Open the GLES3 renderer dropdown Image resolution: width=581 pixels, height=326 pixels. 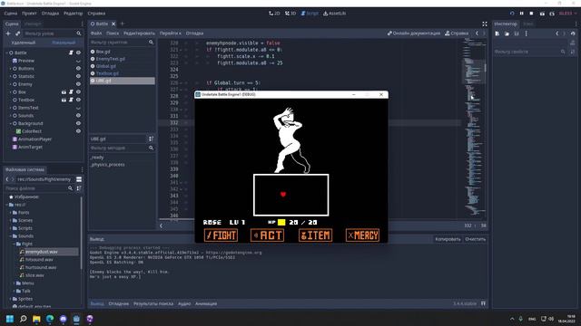click(x=567, y=14)
